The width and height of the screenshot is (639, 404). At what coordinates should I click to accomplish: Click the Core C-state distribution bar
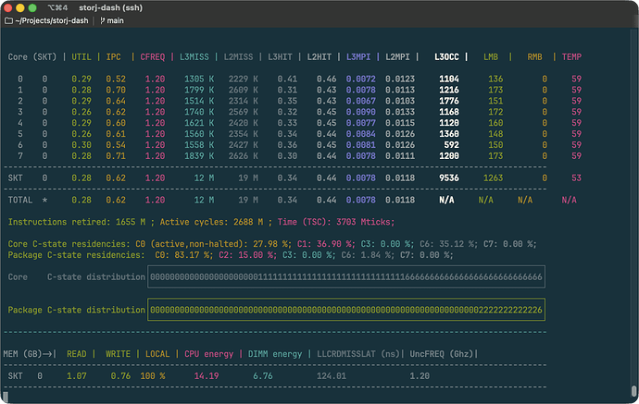tap(345, 276)
